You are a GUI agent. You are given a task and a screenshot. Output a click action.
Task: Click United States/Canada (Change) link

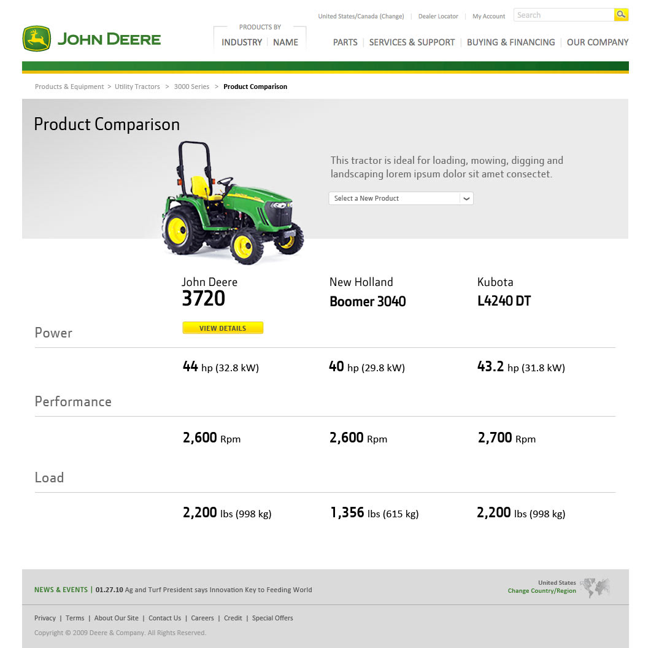tap(361, 16)
